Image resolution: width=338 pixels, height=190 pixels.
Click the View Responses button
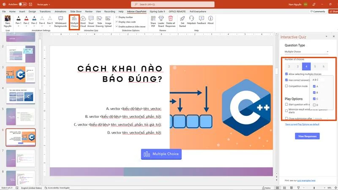click(x=308, y=136)
